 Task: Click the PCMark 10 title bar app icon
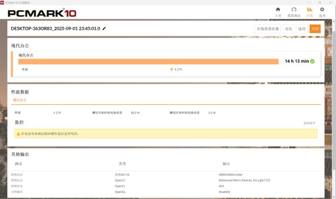point(2,2)
